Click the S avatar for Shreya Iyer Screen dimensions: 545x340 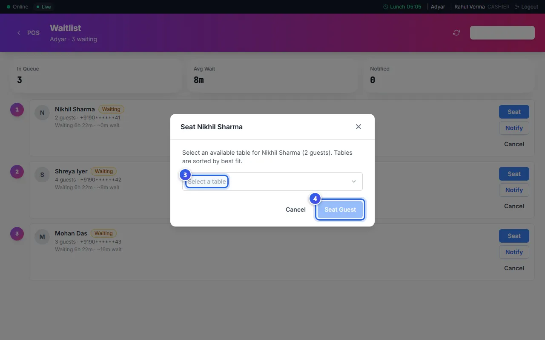[42, 175]
